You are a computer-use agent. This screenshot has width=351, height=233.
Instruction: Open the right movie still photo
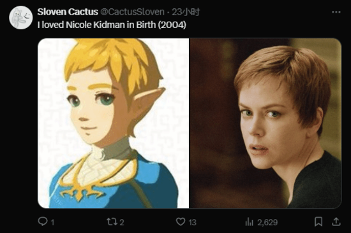(265, 123)
